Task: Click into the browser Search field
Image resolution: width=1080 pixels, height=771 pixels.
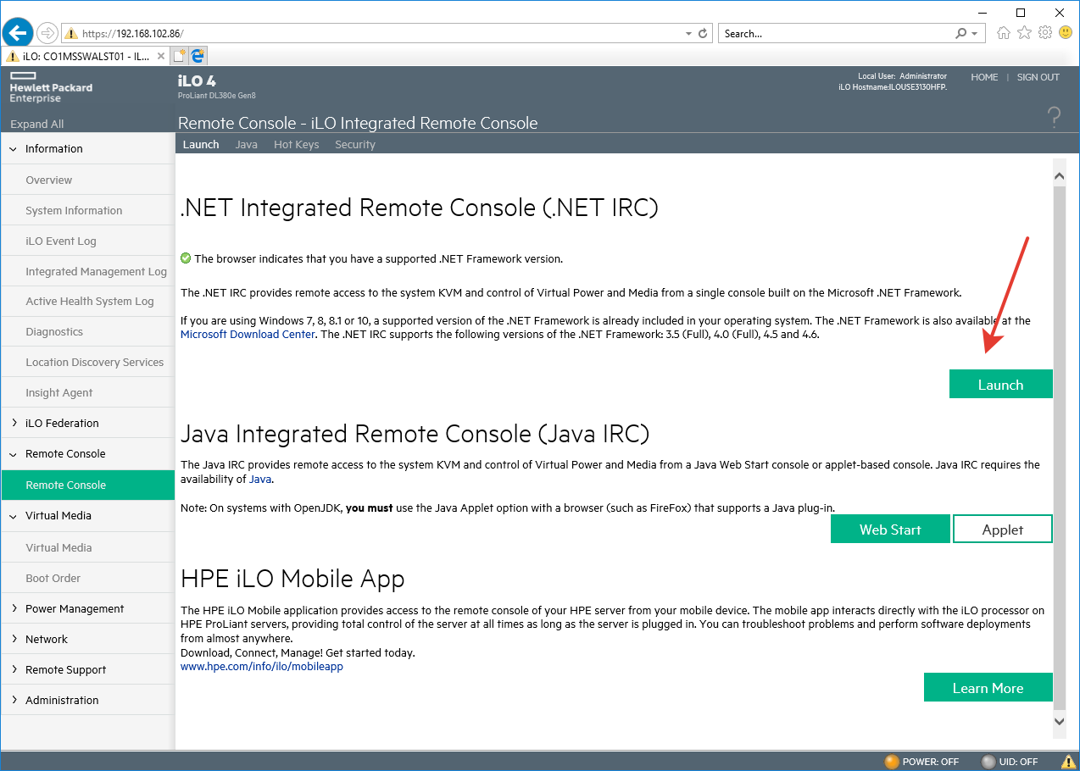Action: pyautogui.click(x=835, y=34)
